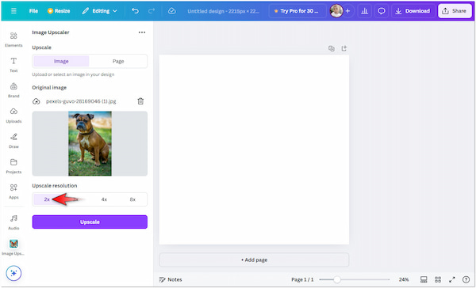The width and height of the screenshot is (476, 288).
Task: Open Image Upscaler three-dots options menu
Action: (142, 32)
